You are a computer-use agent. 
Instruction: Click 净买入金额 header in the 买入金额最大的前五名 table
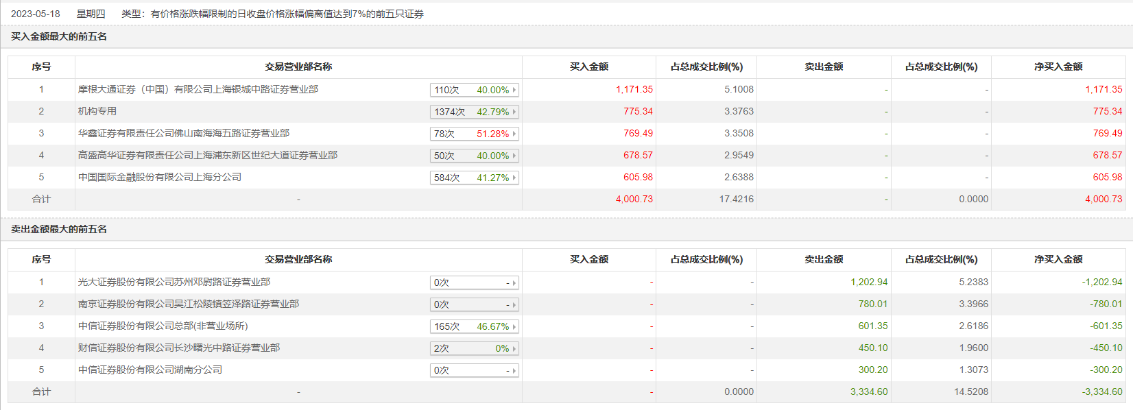[1058, 67]
